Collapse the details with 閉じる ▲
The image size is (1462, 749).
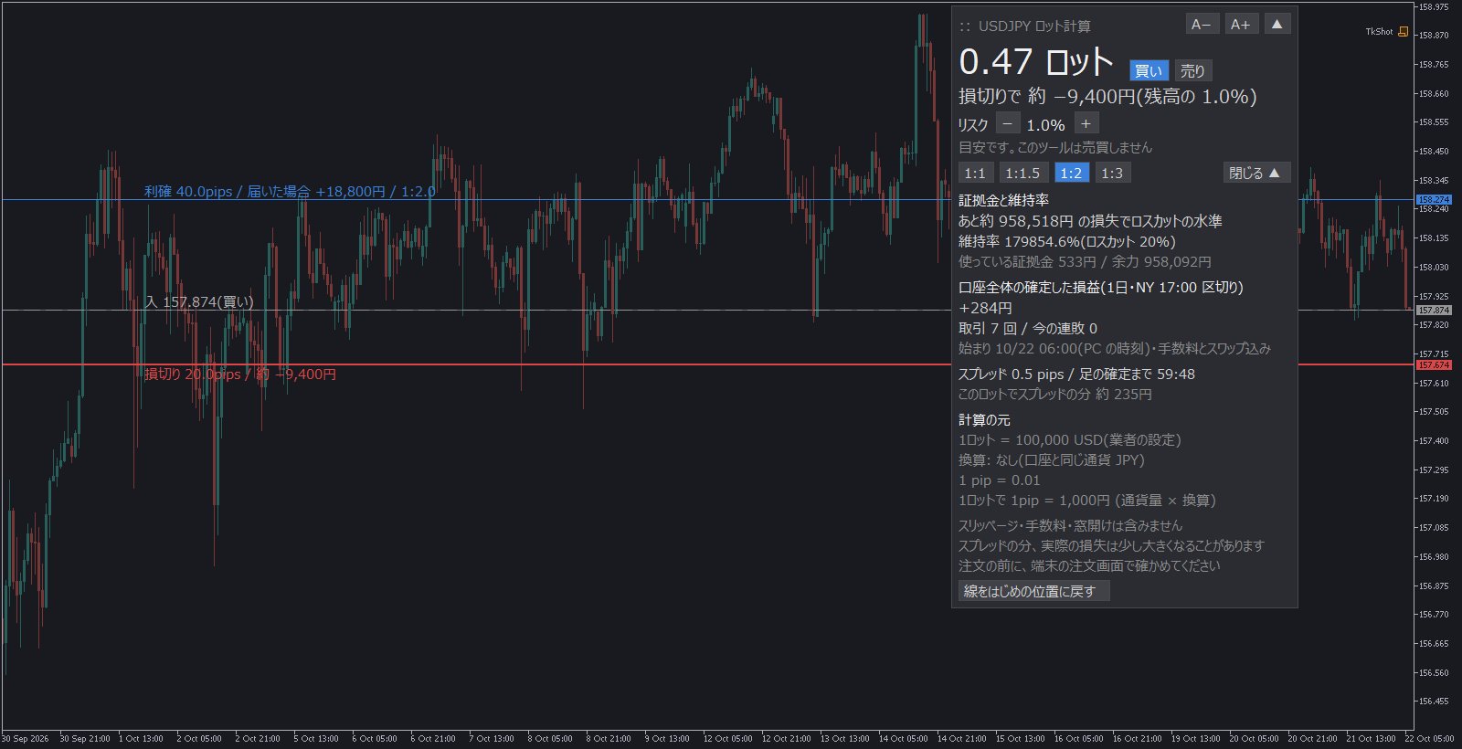pos(1256,173)
